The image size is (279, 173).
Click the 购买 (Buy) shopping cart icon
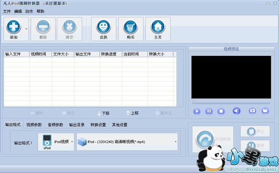click(130, 27)
